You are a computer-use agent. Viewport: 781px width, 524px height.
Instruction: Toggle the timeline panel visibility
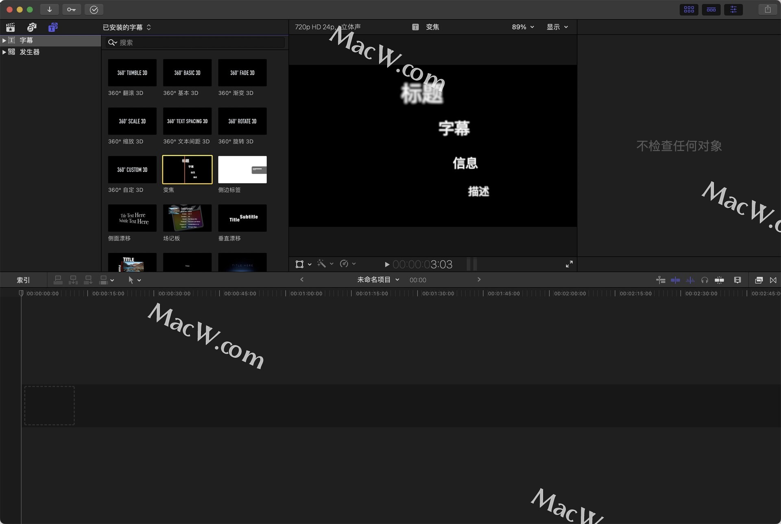(711, 9)
